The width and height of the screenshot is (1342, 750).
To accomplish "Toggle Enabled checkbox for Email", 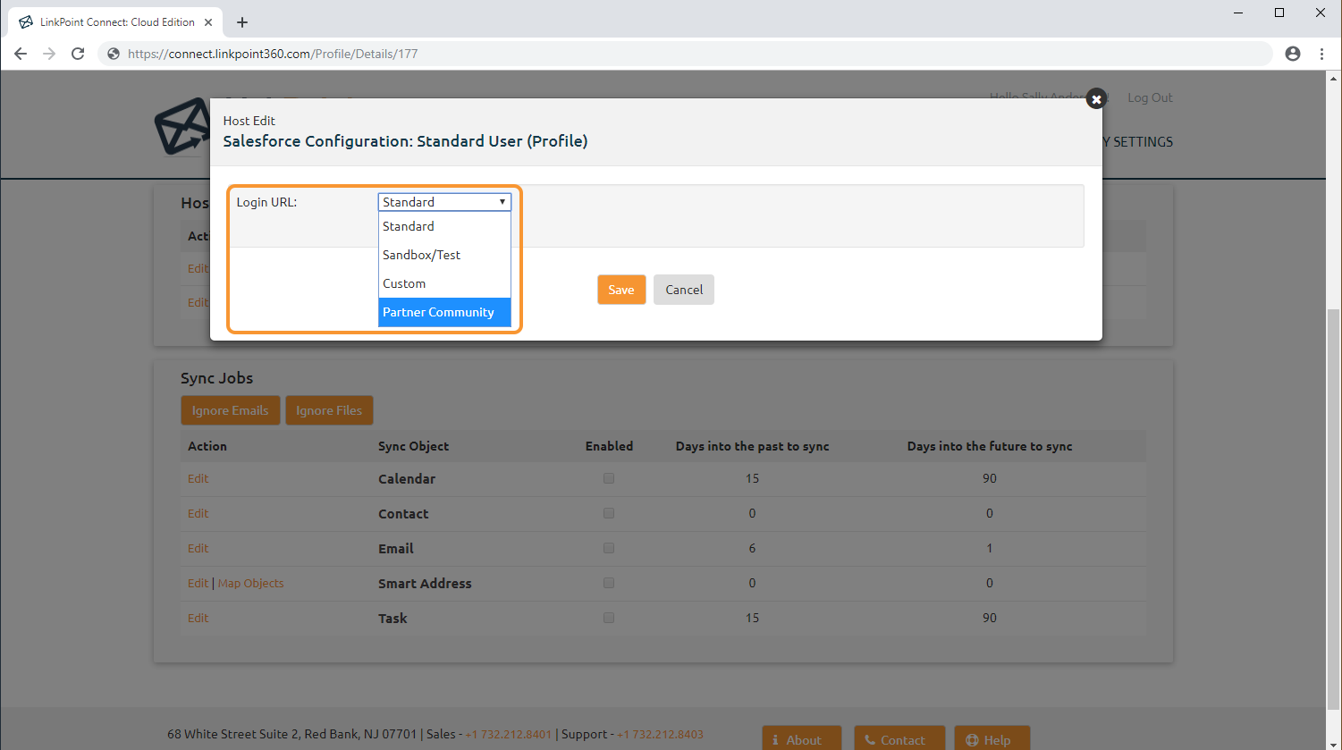I will (609, 548).
